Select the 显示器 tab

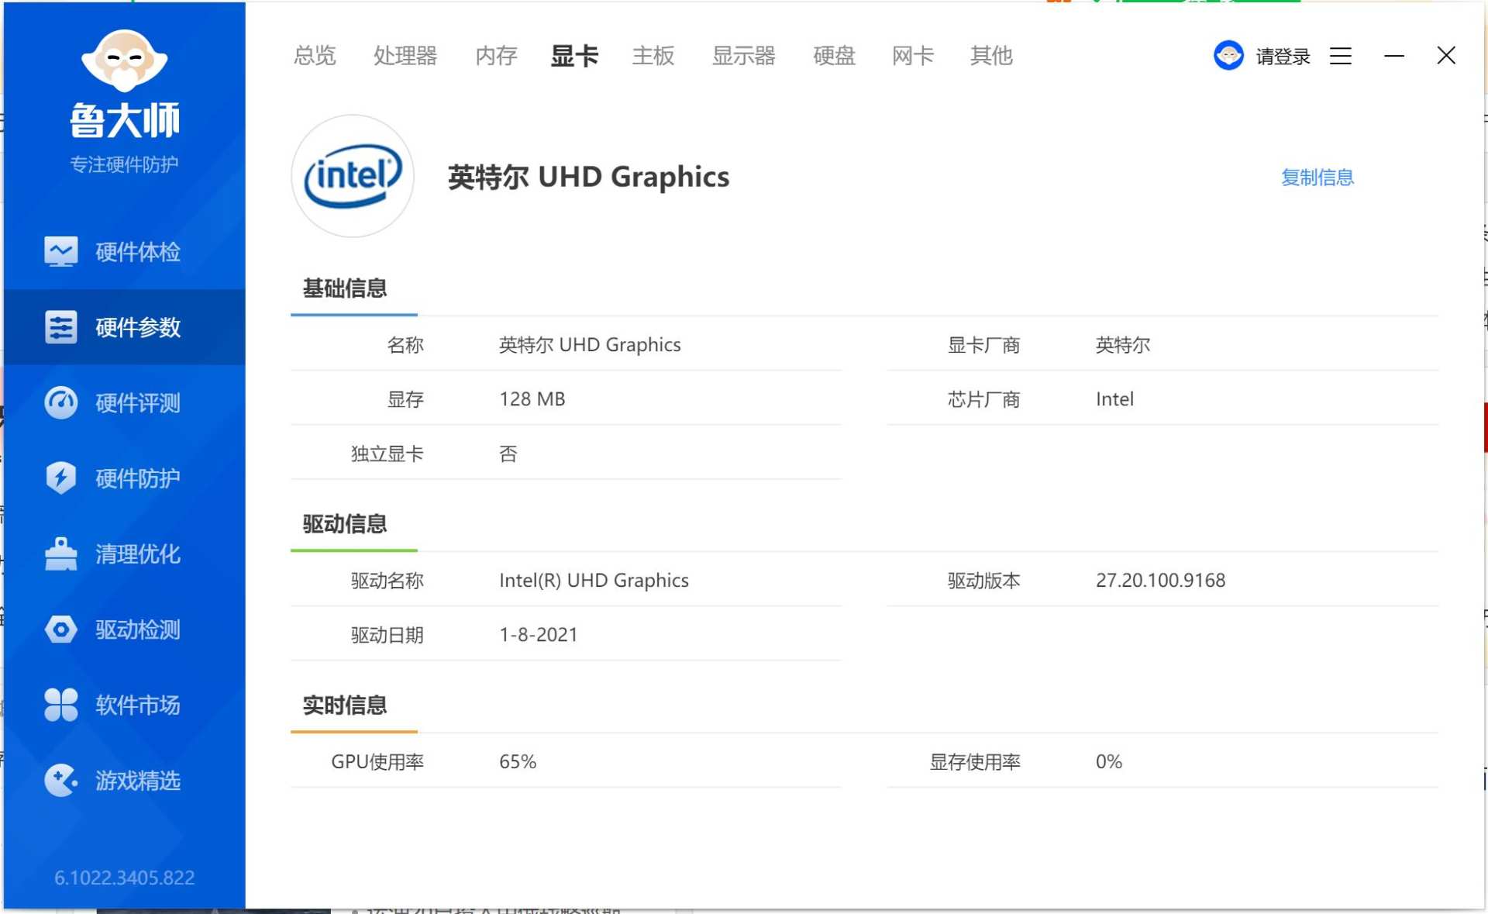[743, 56]
